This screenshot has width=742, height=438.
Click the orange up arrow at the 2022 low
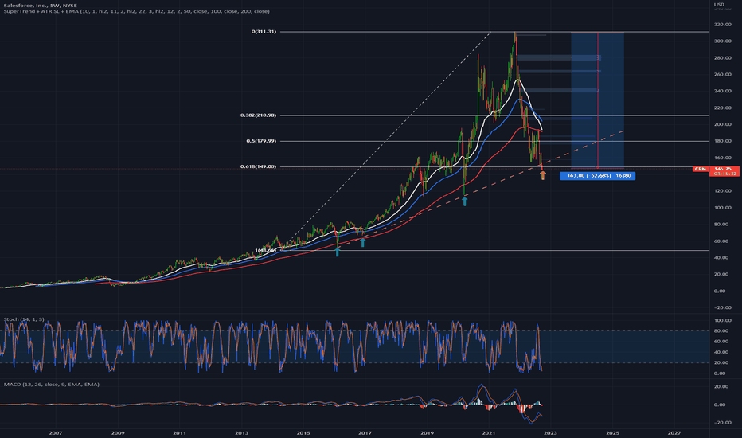543,175
